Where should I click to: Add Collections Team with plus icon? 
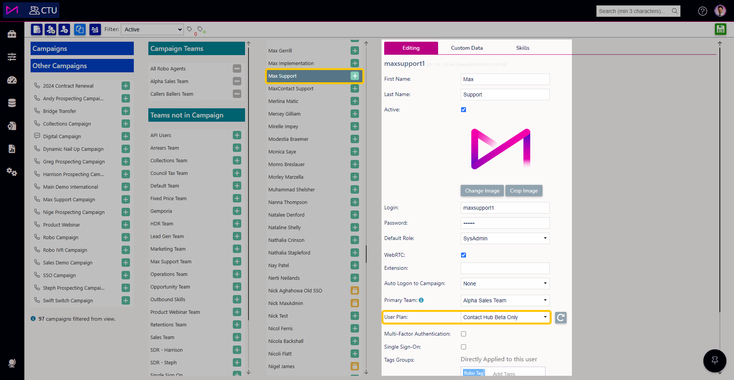click(x=237, y=160)
